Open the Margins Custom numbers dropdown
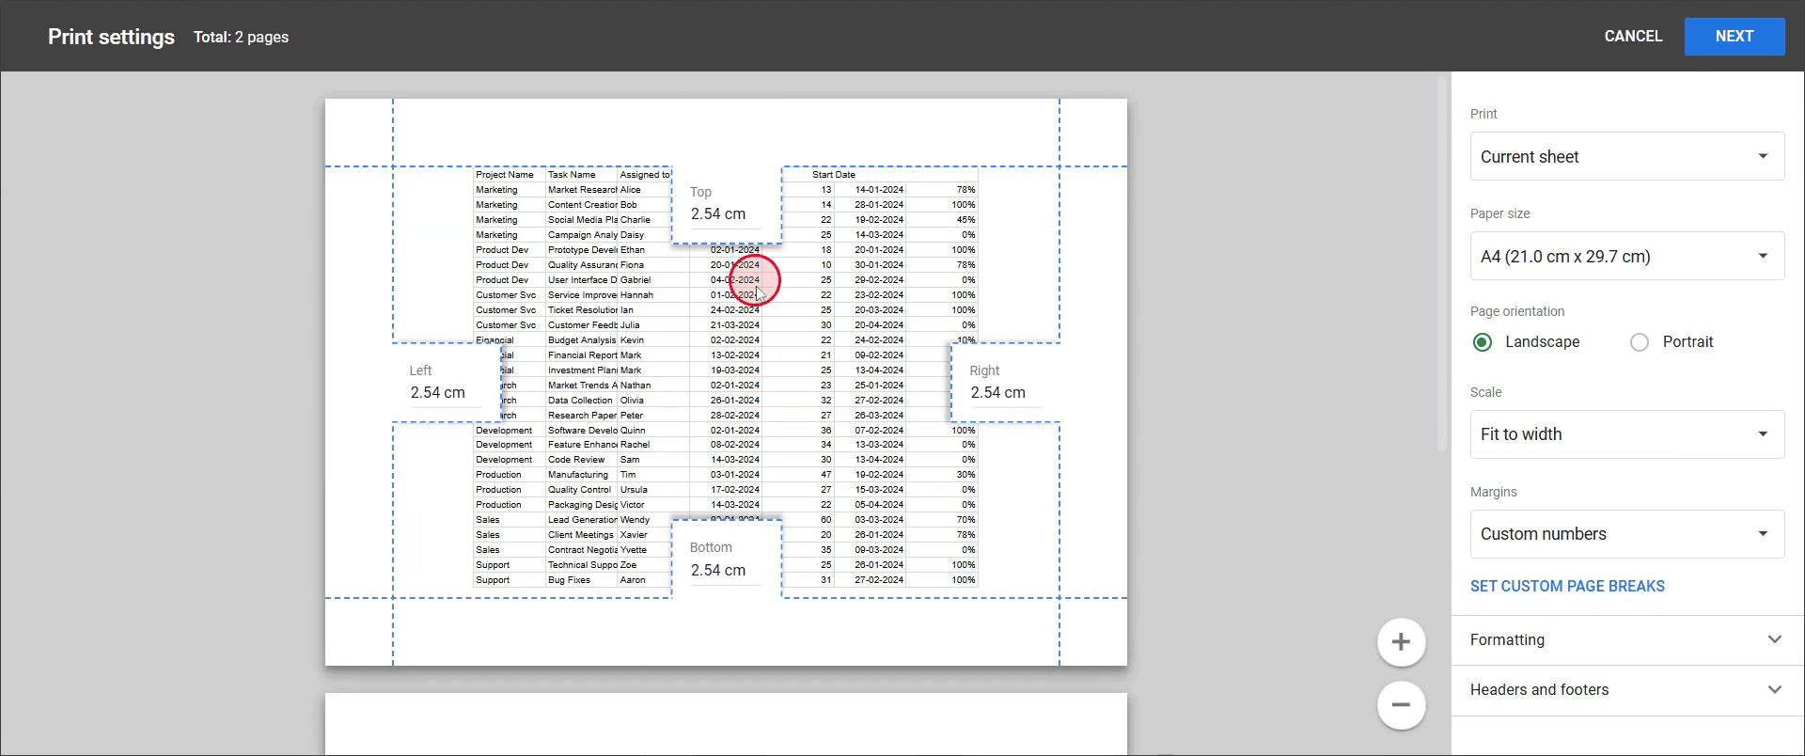This screenshot has height=756, width=1805. [1627, 534]
